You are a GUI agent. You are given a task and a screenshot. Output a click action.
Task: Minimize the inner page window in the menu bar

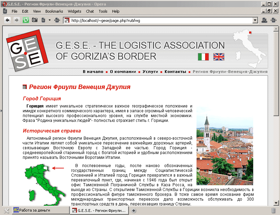pyautogui.click(x=264, y=11)
